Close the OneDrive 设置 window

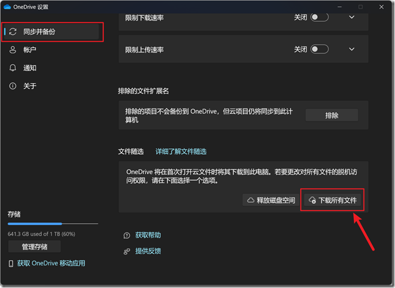(x=381, y=7)
